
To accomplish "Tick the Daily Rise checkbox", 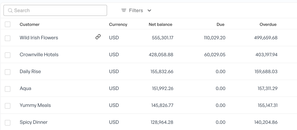I will 8,72.
